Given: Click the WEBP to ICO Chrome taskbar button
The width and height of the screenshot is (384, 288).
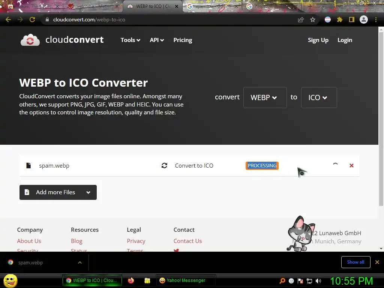Looking at the screenshot, I should click(92, 280).
